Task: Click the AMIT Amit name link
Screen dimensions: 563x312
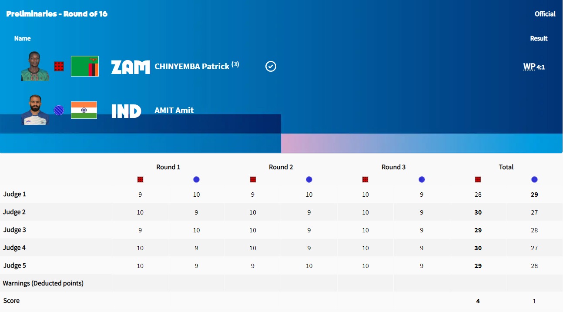Action: click(x=174, y=111)
